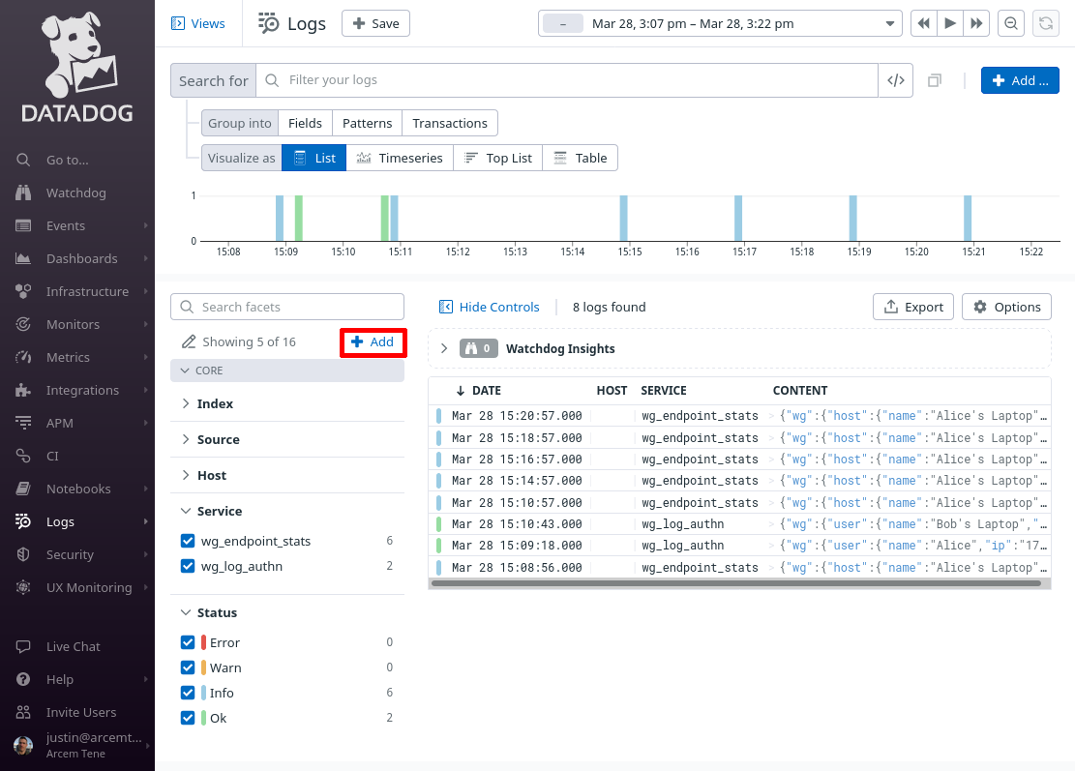
Task: Open Live Chat
Action: (x=73, y=646)
